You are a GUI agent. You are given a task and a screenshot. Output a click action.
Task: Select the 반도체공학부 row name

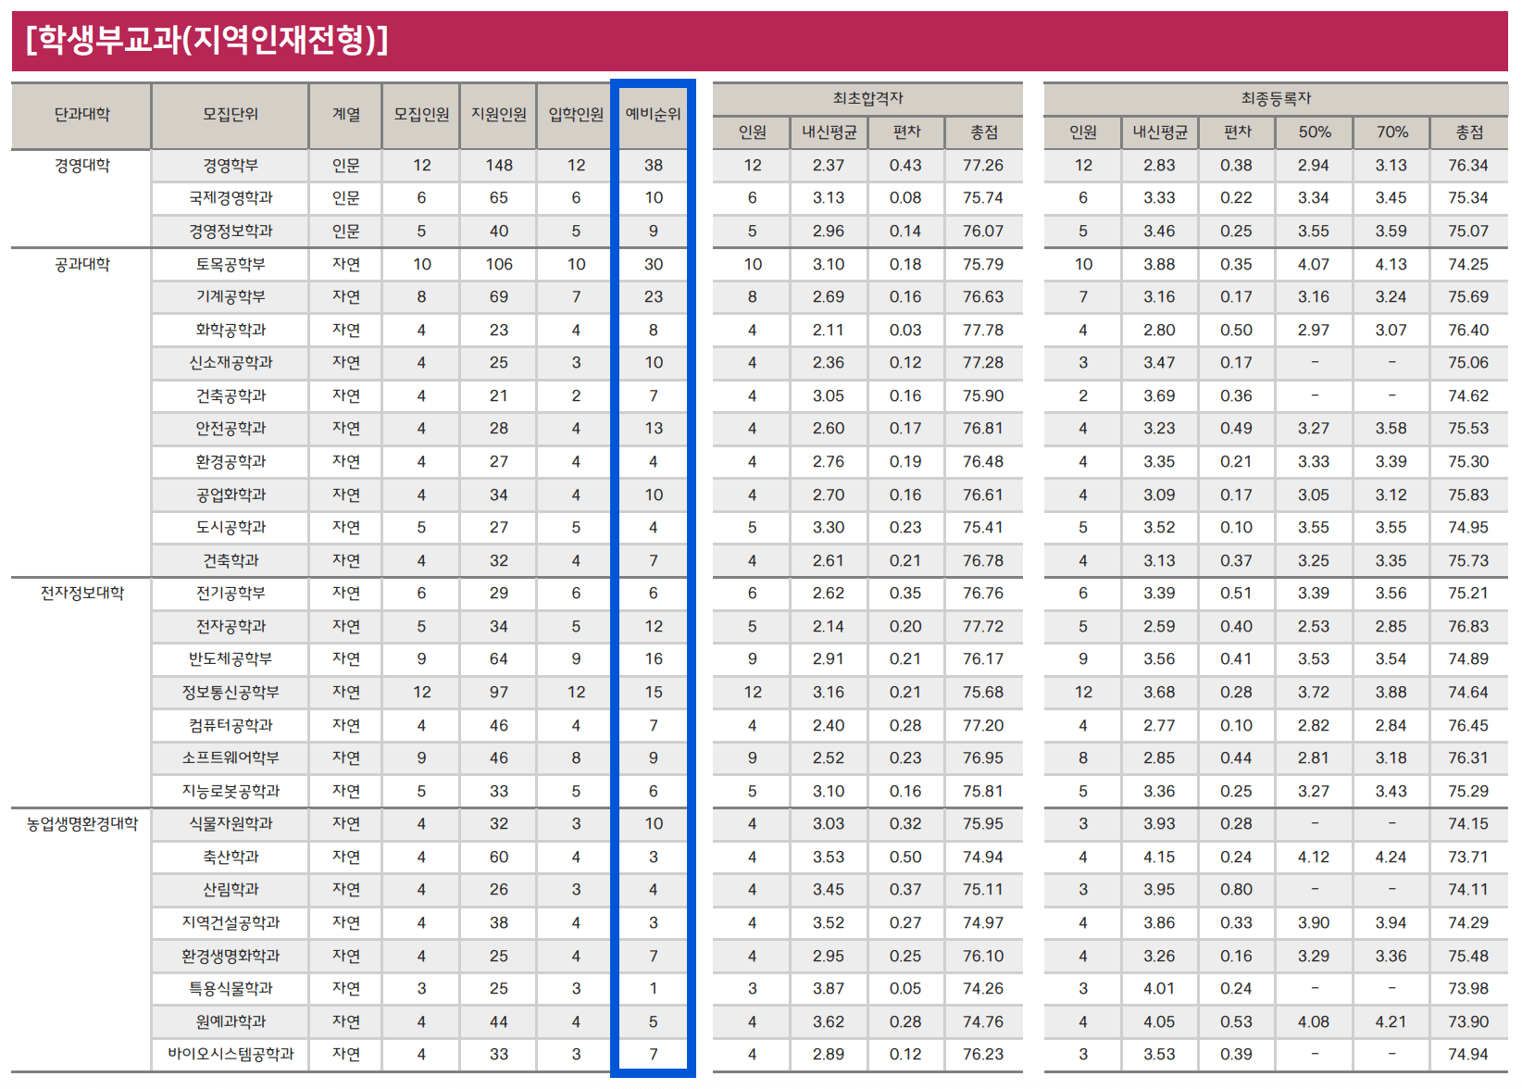pyautogui.click(x=231, y=659)
